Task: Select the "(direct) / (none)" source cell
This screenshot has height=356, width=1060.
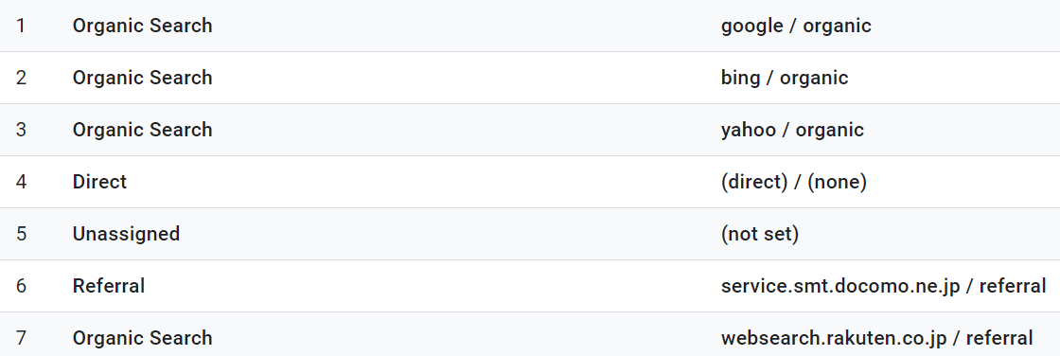Action: 794,182
